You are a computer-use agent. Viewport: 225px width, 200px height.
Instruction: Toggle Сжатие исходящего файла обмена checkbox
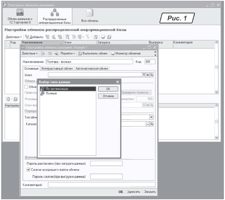29,169
